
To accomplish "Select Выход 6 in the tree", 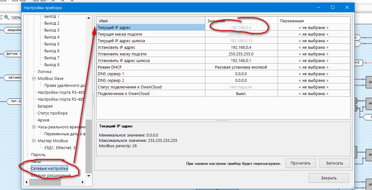I will point(52,51).
